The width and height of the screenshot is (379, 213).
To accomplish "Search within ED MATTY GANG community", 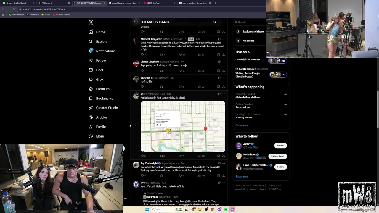I will tap(215, 22).
